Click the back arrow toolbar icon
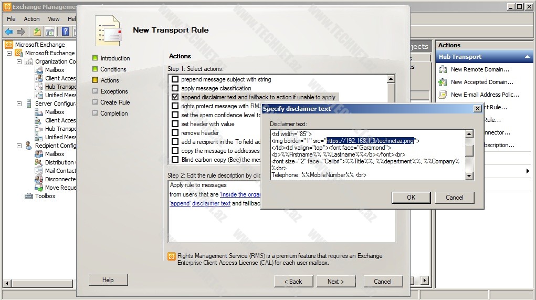This screenshot has width=536, height=300. [x=9, y=32]
